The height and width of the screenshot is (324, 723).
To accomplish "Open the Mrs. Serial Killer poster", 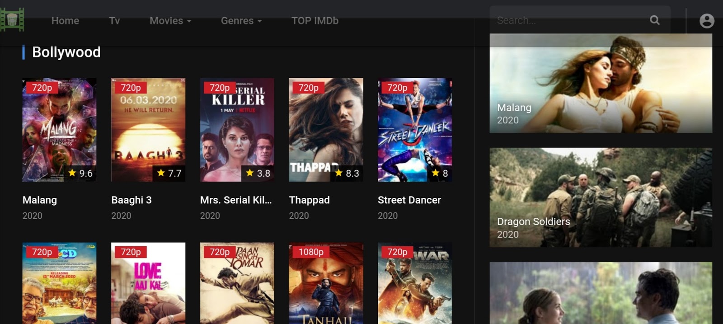I will pyautogui.click(x=237, y=130).
